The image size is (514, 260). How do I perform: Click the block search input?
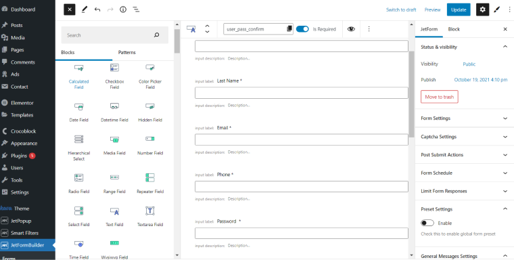(x=115, y=35)
